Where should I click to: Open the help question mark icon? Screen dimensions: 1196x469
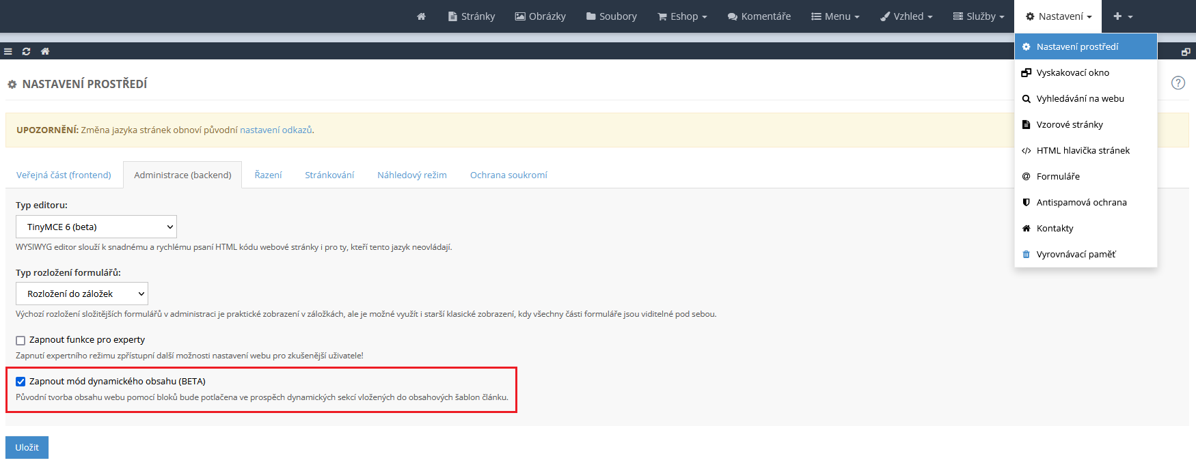coord(1178,83)
